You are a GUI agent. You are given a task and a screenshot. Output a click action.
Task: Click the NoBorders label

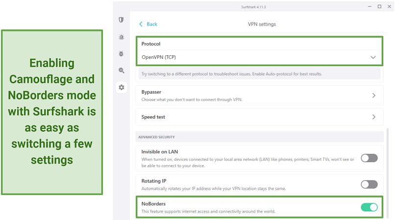click(153, 204)
